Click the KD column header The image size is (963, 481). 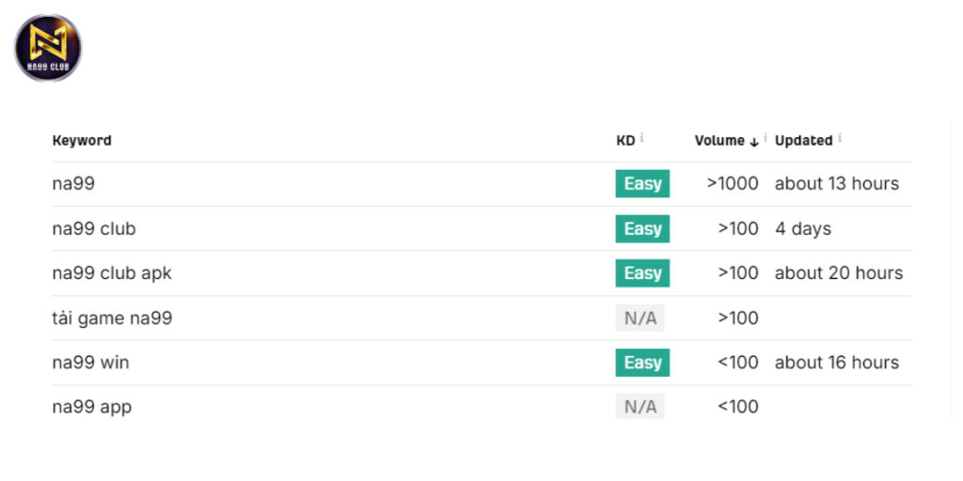click(x=625, y=141)
